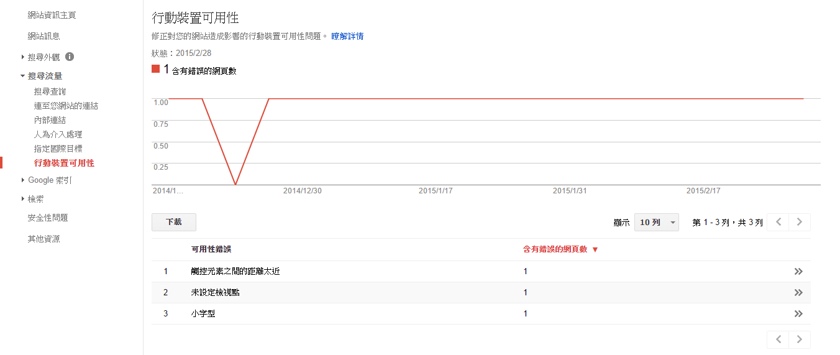840x355 pixels.
Task: Click the 下載 download button
Action: pos(173,222)
